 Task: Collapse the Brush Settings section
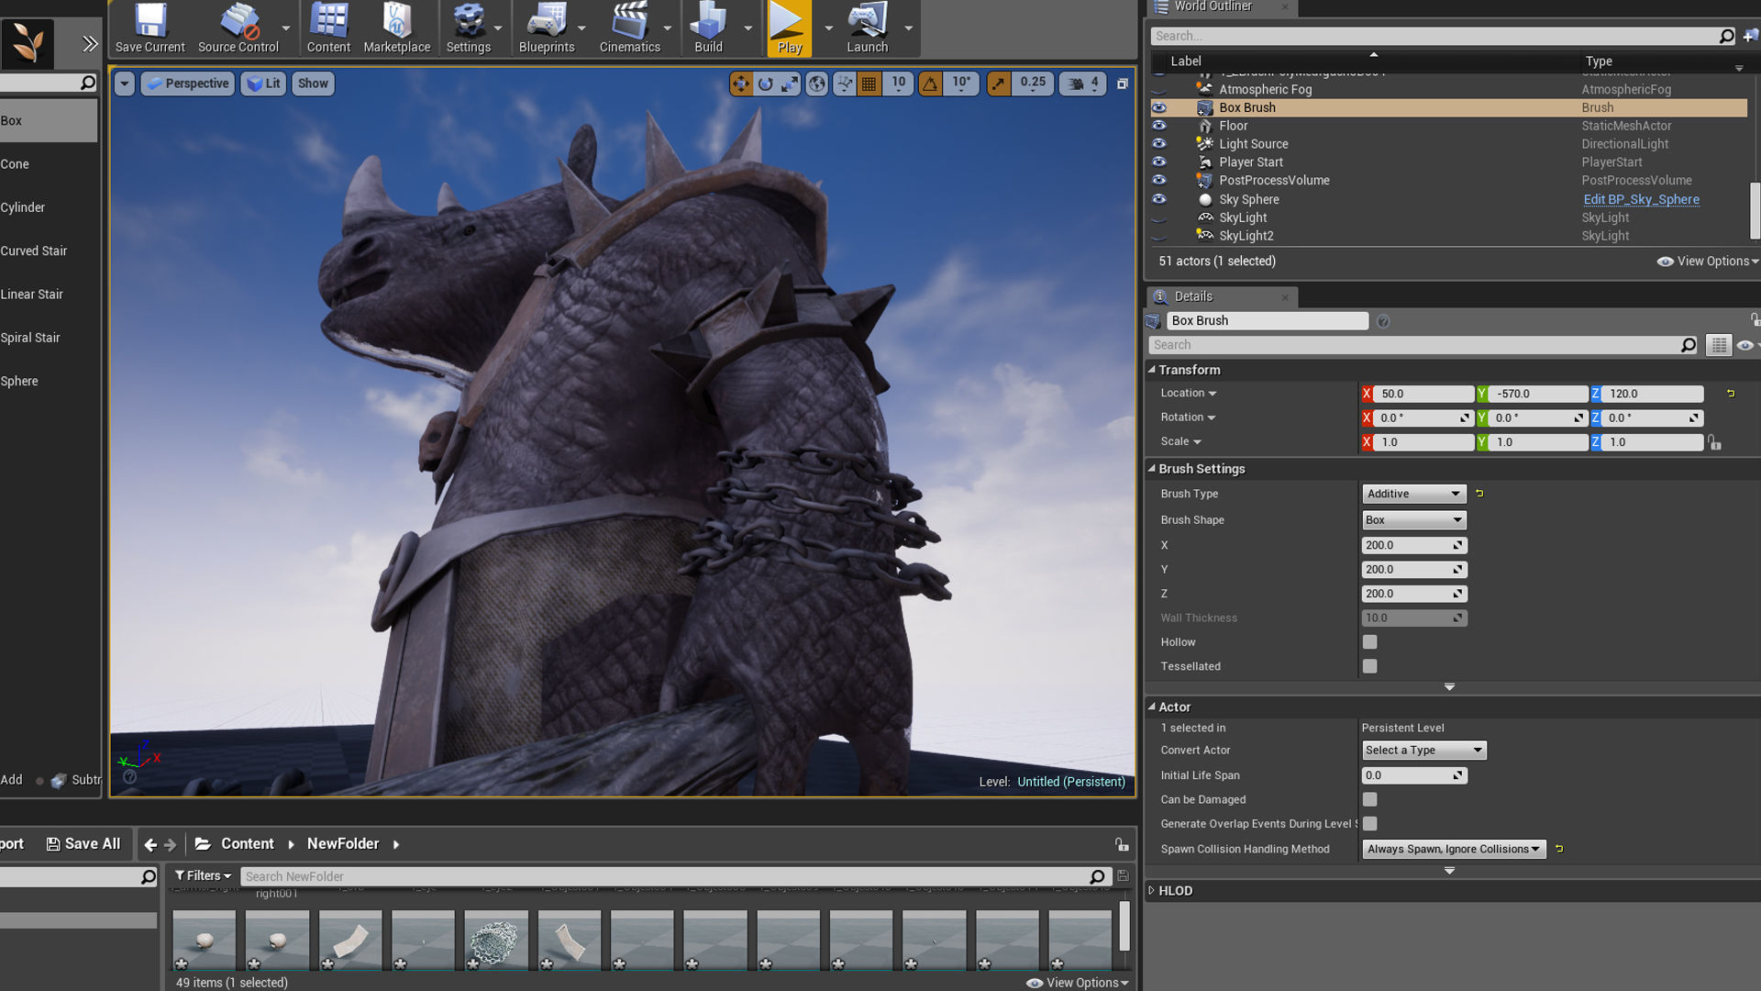(1152, 469)
